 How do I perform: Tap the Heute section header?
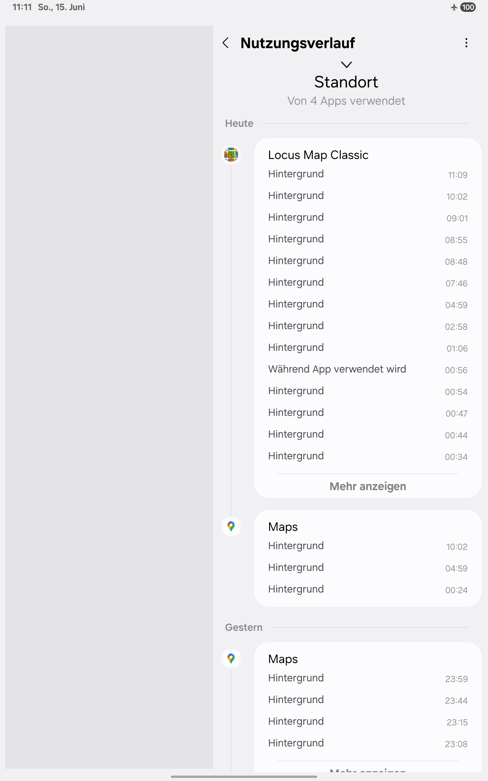click(239, 123)
